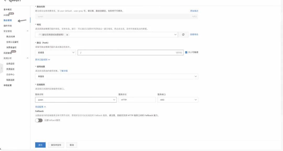Select 路由管理 in the sidebar

tap(8, 20)
